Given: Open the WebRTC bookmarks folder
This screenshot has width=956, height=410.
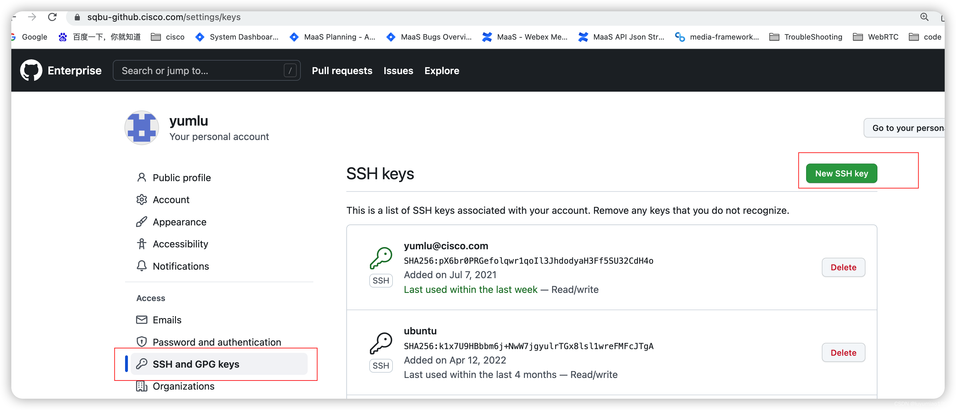Looking at the screenshot, I should click(876, 37).
